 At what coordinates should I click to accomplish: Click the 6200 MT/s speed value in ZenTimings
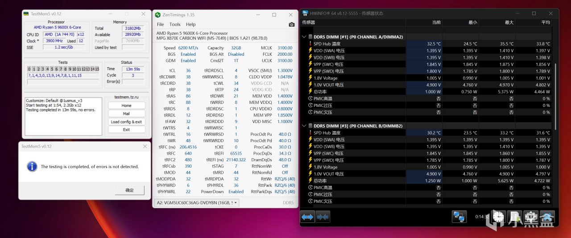click(188, 48)
